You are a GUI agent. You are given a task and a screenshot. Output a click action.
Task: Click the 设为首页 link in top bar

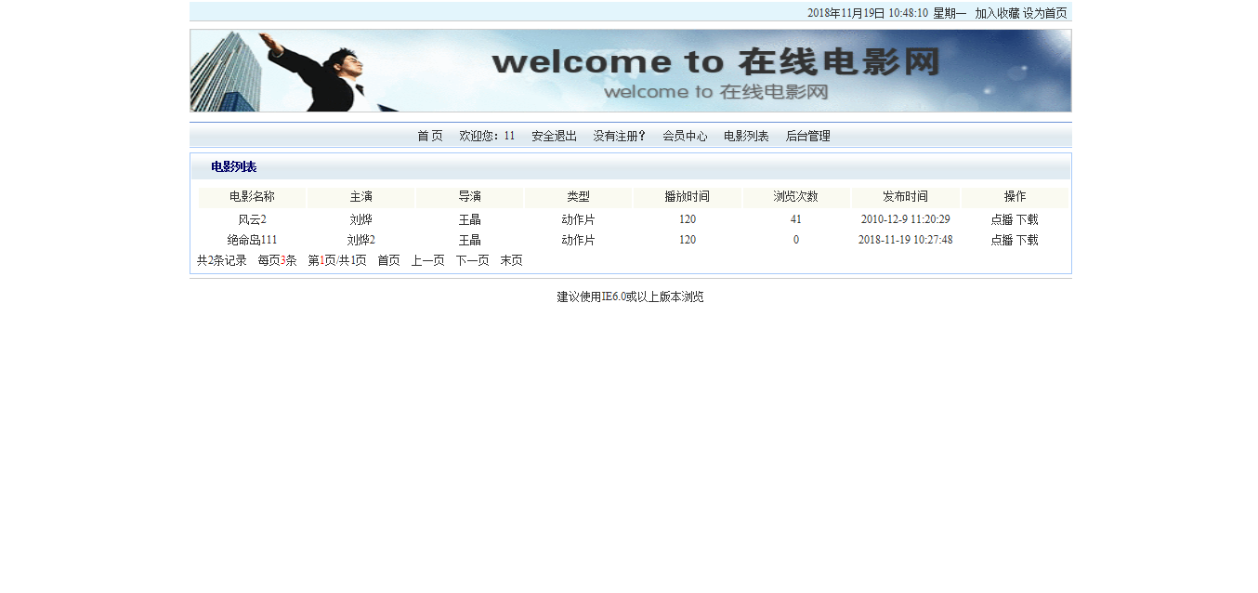[x=1045, y=13]
